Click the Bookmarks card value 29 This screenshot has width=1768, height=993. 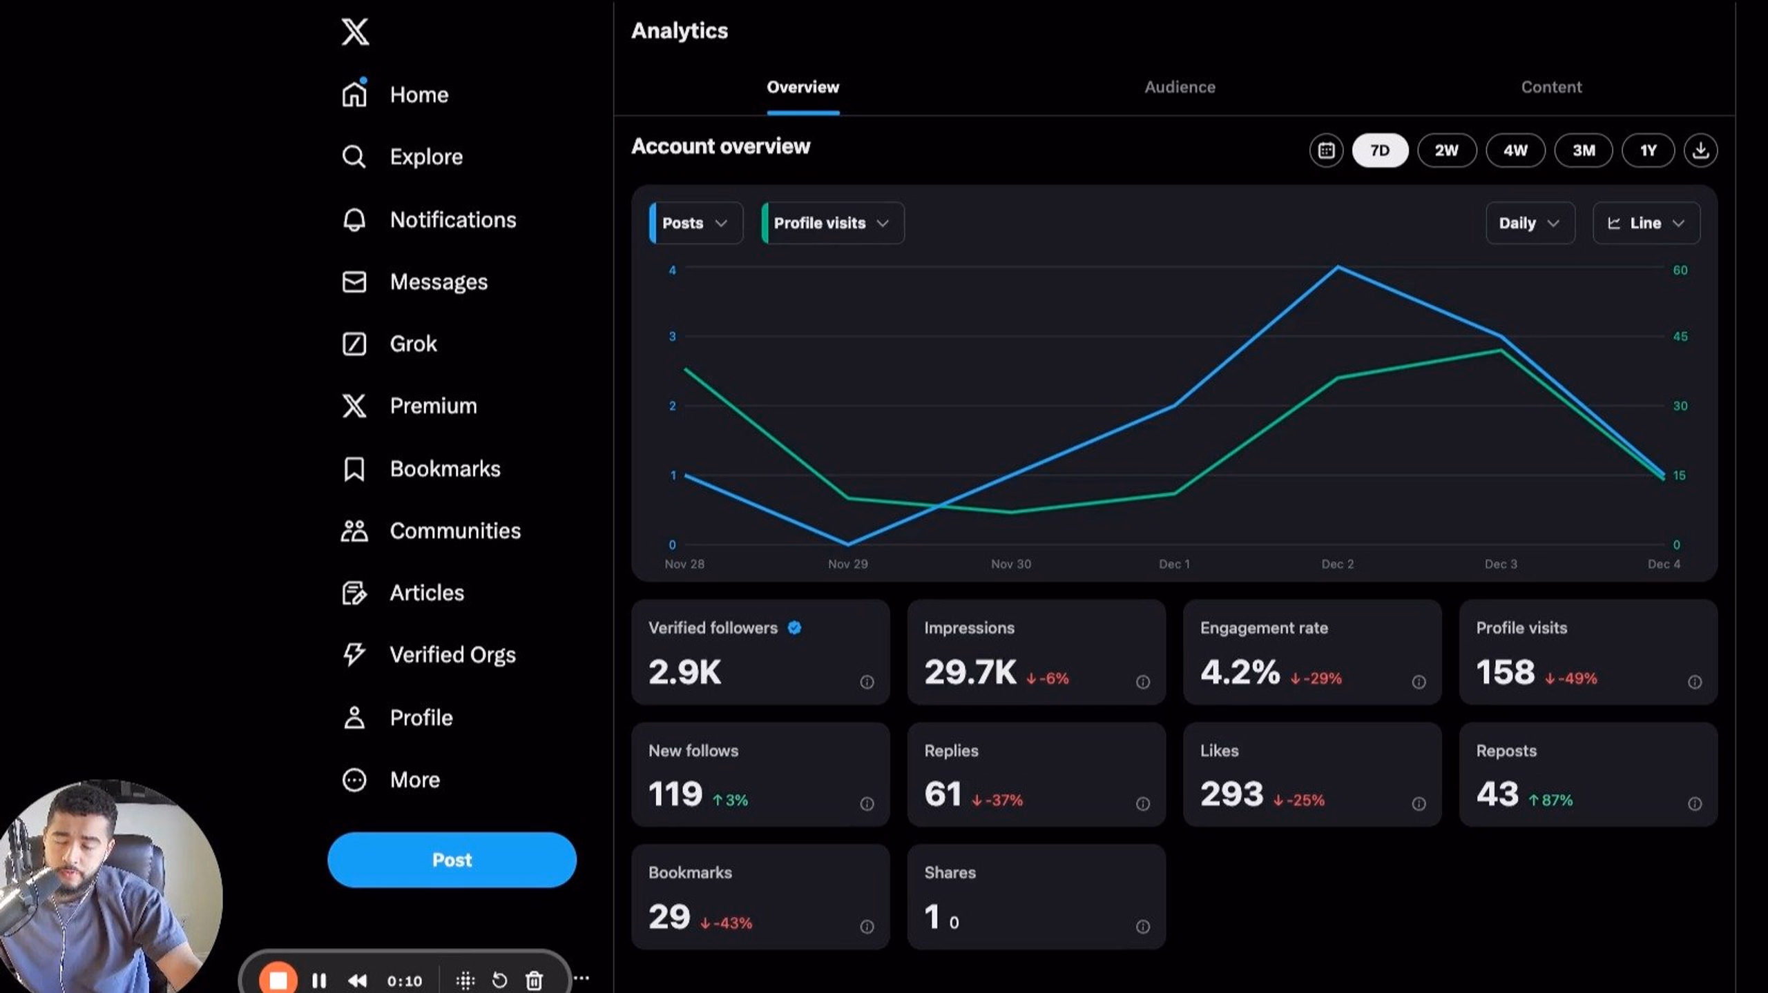[669, 916]
